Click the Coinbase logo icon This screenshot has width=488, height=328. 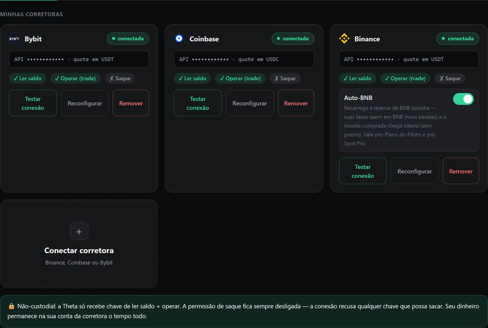(x=179, y=38)
